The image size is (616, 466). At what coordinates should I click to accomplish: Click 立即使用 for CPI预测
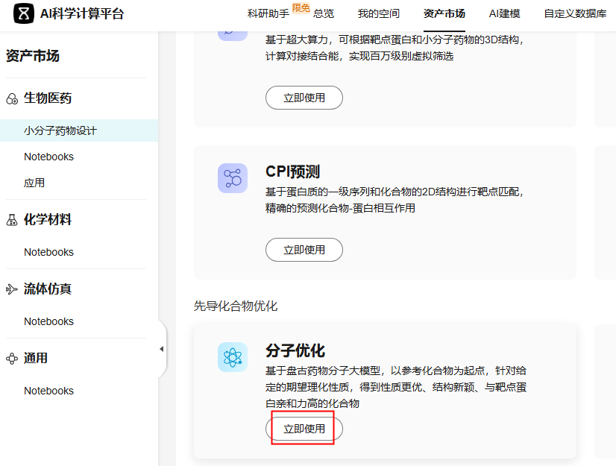304,250
